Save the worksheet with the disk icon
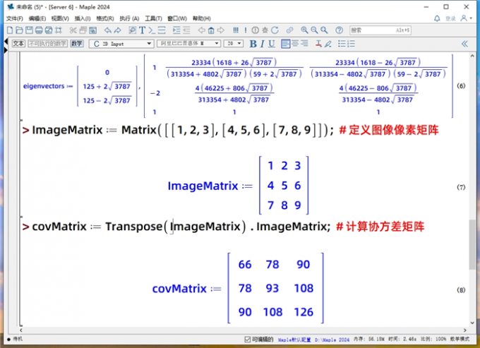 click(29, 30)
